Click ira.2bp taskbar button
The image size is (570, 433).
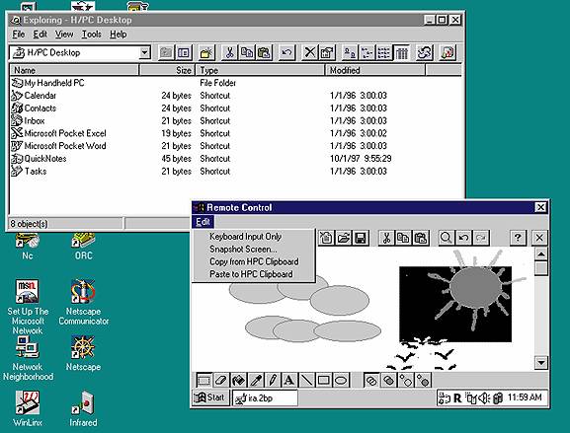[x=265, y=397]
